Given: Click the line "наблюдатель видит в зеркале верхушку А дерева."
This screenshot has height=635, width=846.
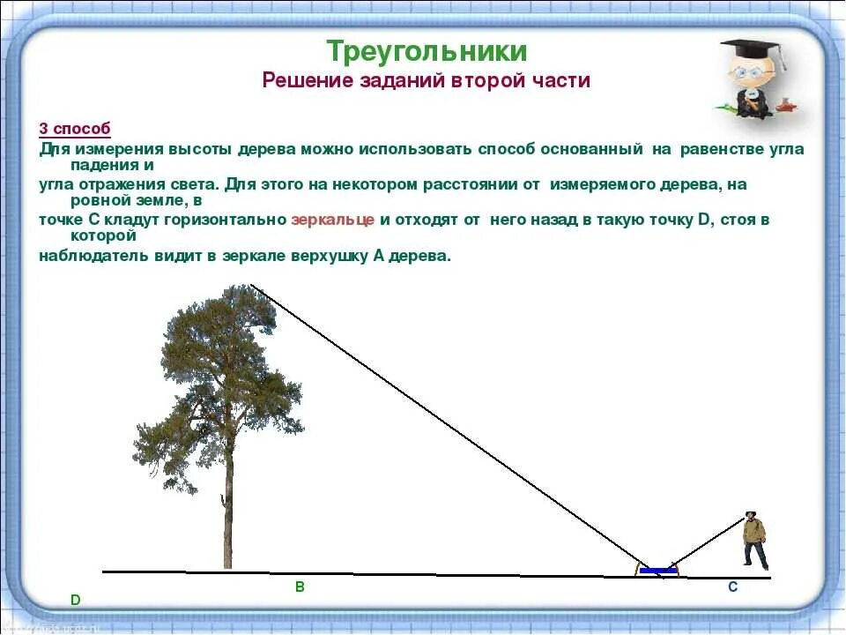Looking at the screenshot, I should [245, 256].
